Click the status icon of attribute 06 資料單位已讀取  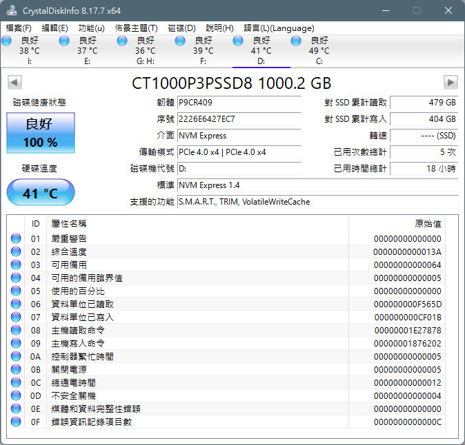16,304
